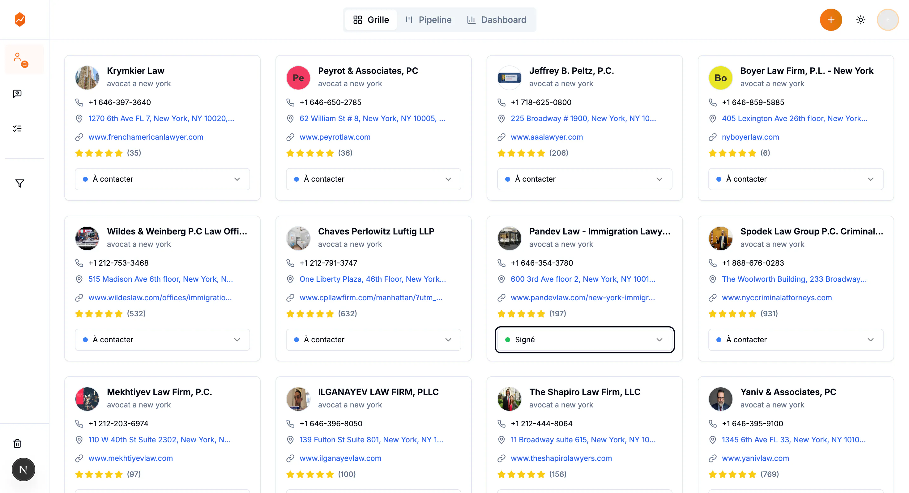Click the Bo avatar of Boyer Law Firm
Viewport: 909px width, 493px height.
point(721,78)
